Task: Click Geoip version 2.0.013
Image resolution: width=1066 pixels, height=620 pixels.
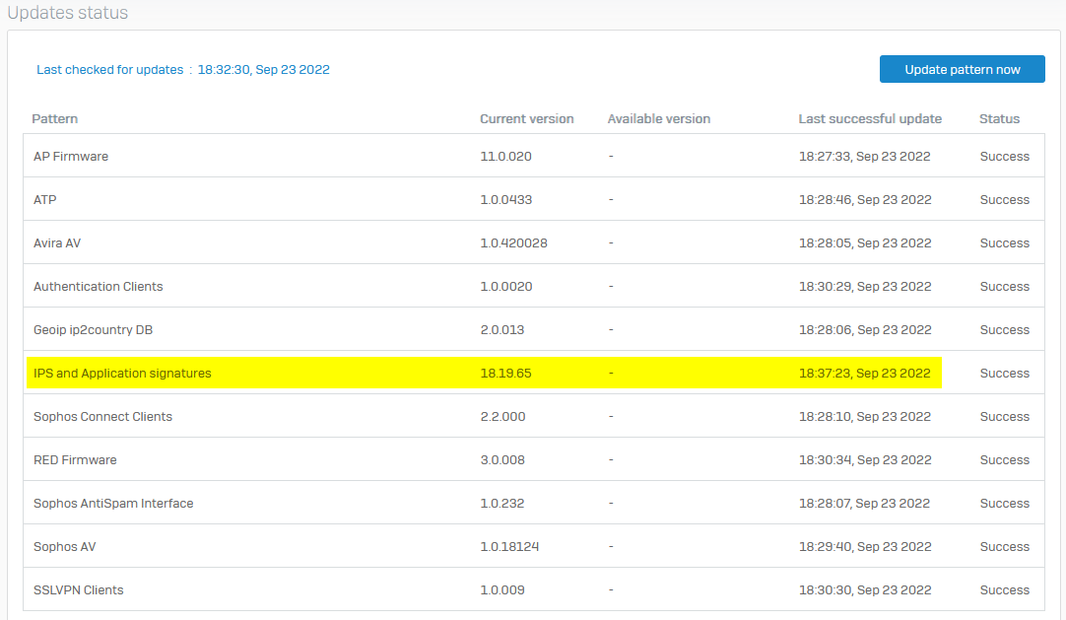Action: pyautogui.click(x=501, y=330)
